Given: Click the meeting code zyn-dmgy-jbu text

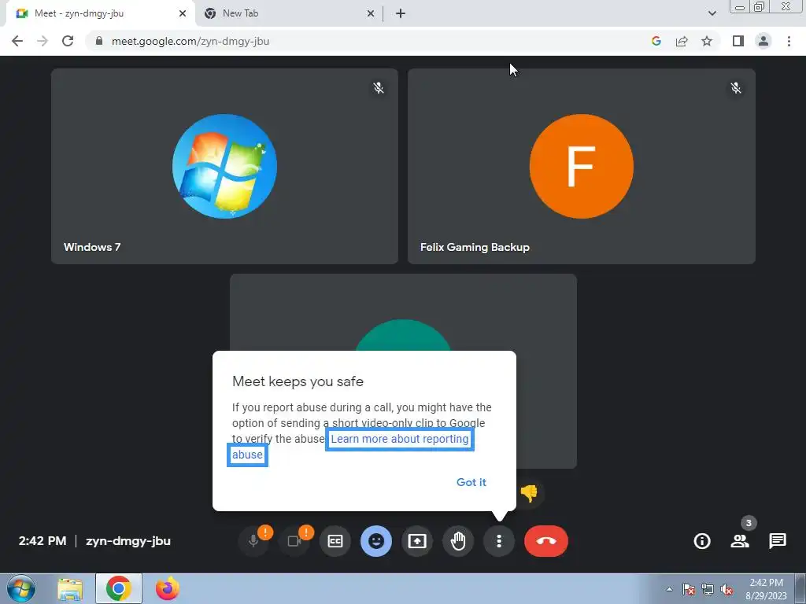Looking at the screenshot, I should point(128,541).
